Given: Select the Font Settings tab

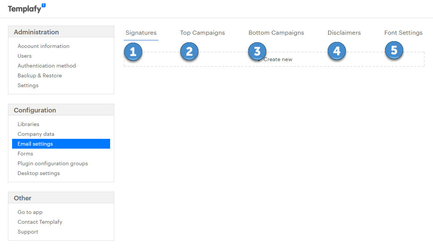Looking at the screenshot, I should (403, 33).
